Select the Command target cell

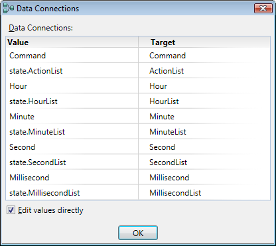click(x=204, y=56)
